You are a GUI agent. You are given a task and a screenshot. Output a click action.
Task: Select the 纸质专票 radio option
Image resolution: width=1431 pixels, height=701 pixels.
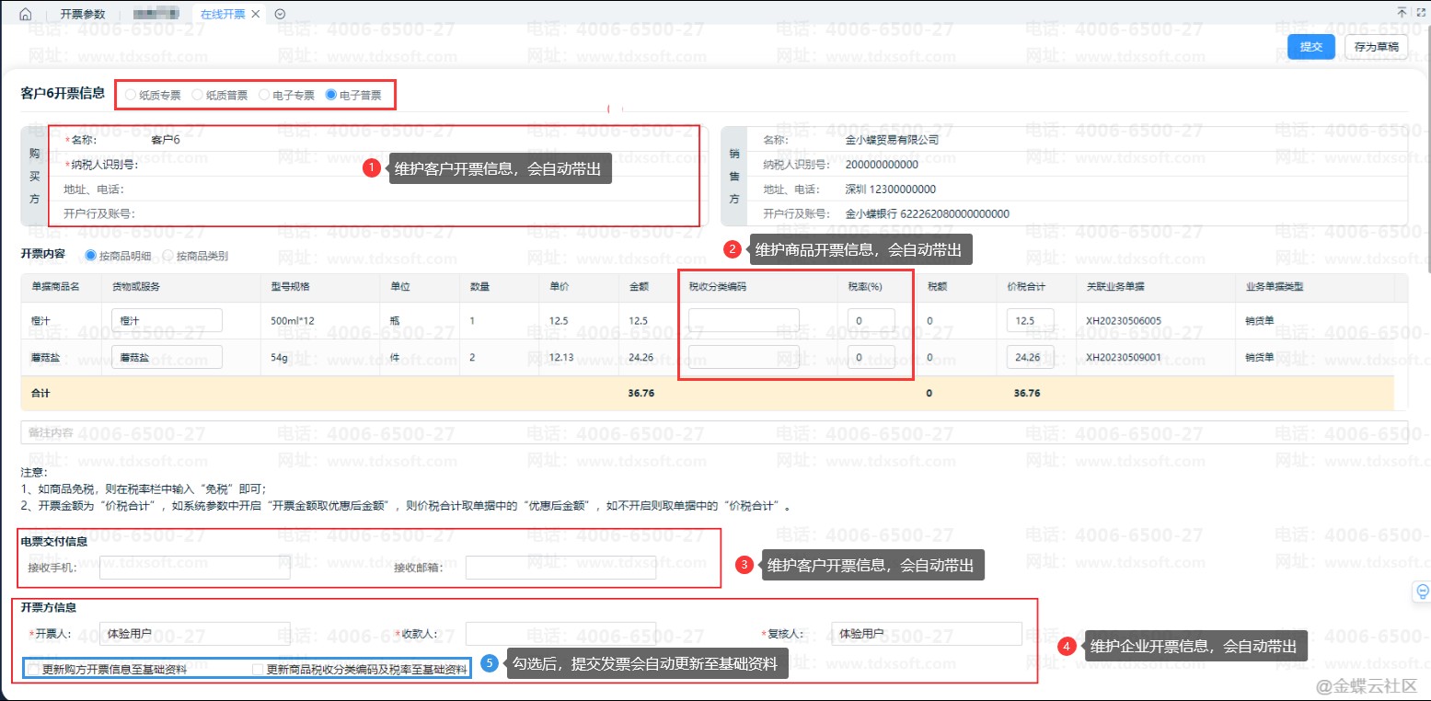[131, 95]
